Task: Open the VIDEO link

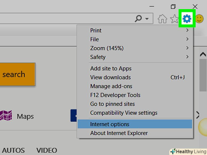Action: point(47,150)
